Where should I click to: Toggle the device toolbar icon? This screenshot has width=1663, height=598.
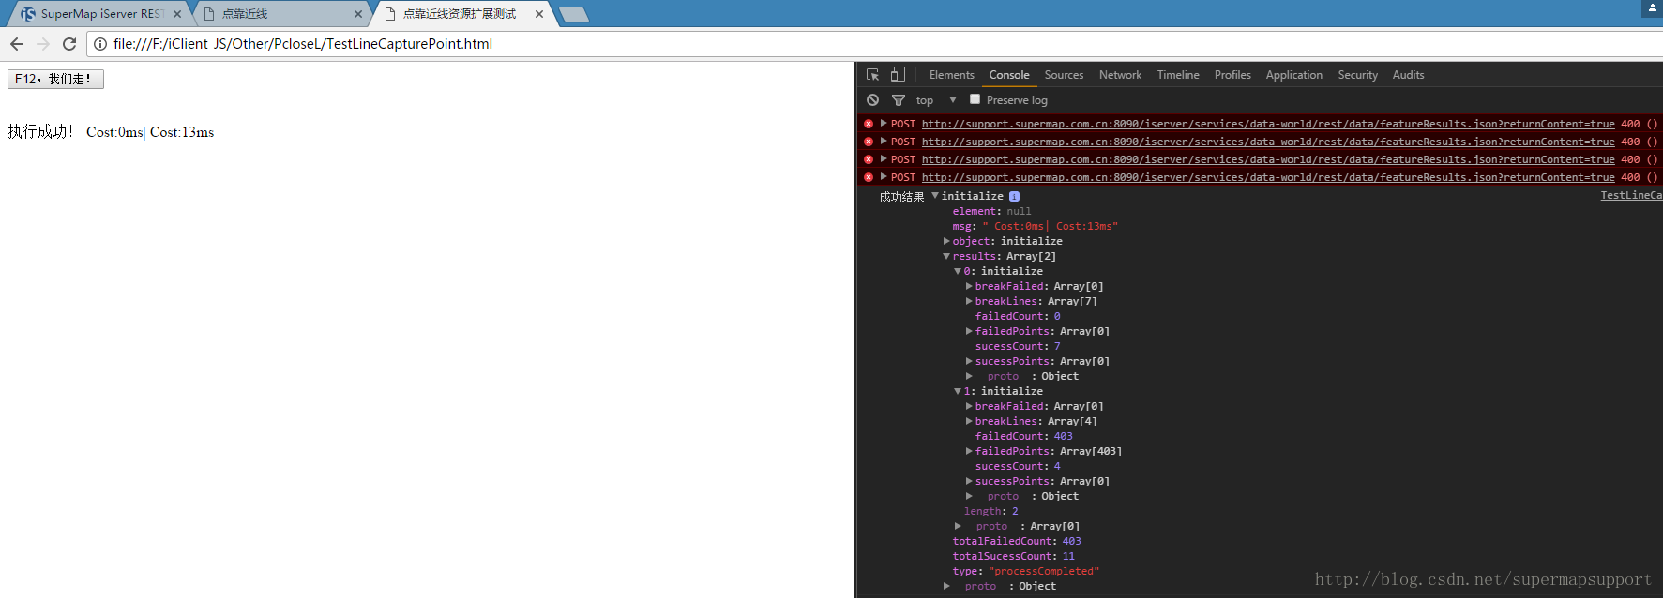(898, 75)
